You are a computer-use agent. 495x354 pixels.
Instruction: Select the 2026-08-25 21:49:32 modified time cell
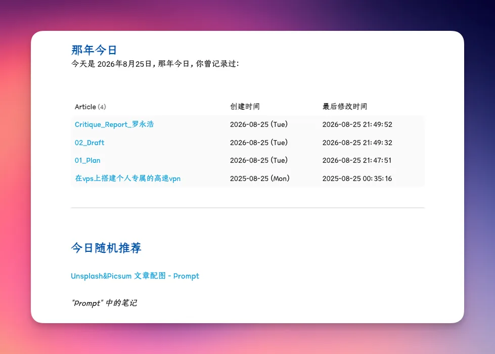tap(357, 143)
